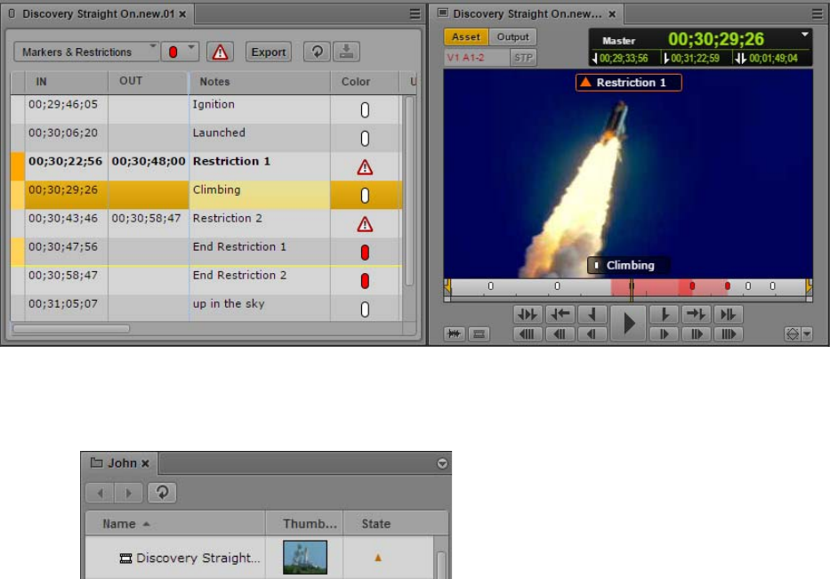Sort by the OUT column header

click(x=149, y=81)
